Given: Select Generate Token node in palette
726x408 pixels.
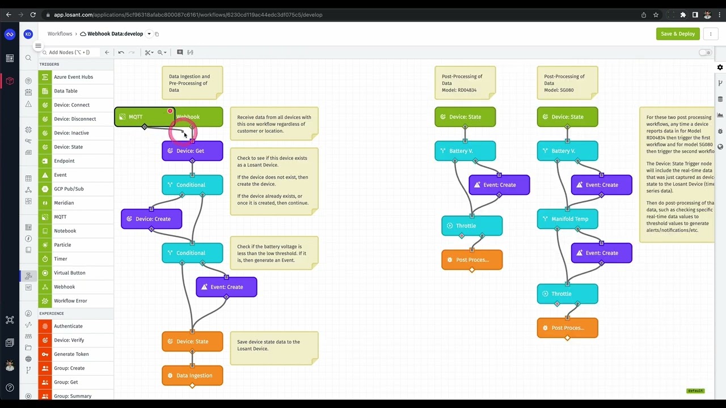Looking at the screenshot, I should click(x=76, y=354).
